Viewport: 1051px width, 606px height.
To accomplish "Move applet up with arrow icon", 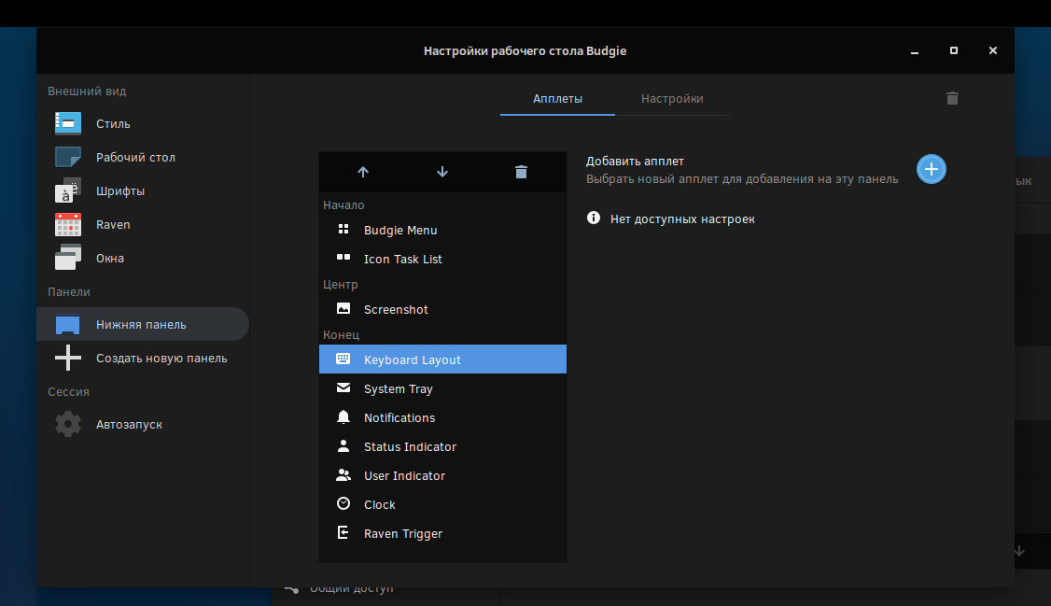I will click(x=362, y=173).
